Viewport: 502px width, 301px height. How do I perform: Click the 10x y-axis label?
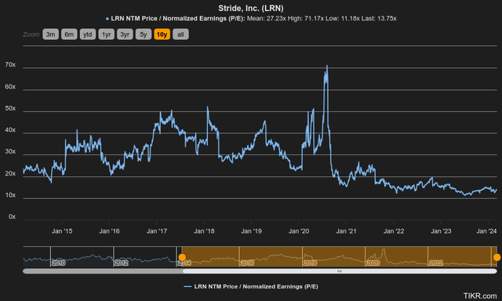tap(10, 195)
